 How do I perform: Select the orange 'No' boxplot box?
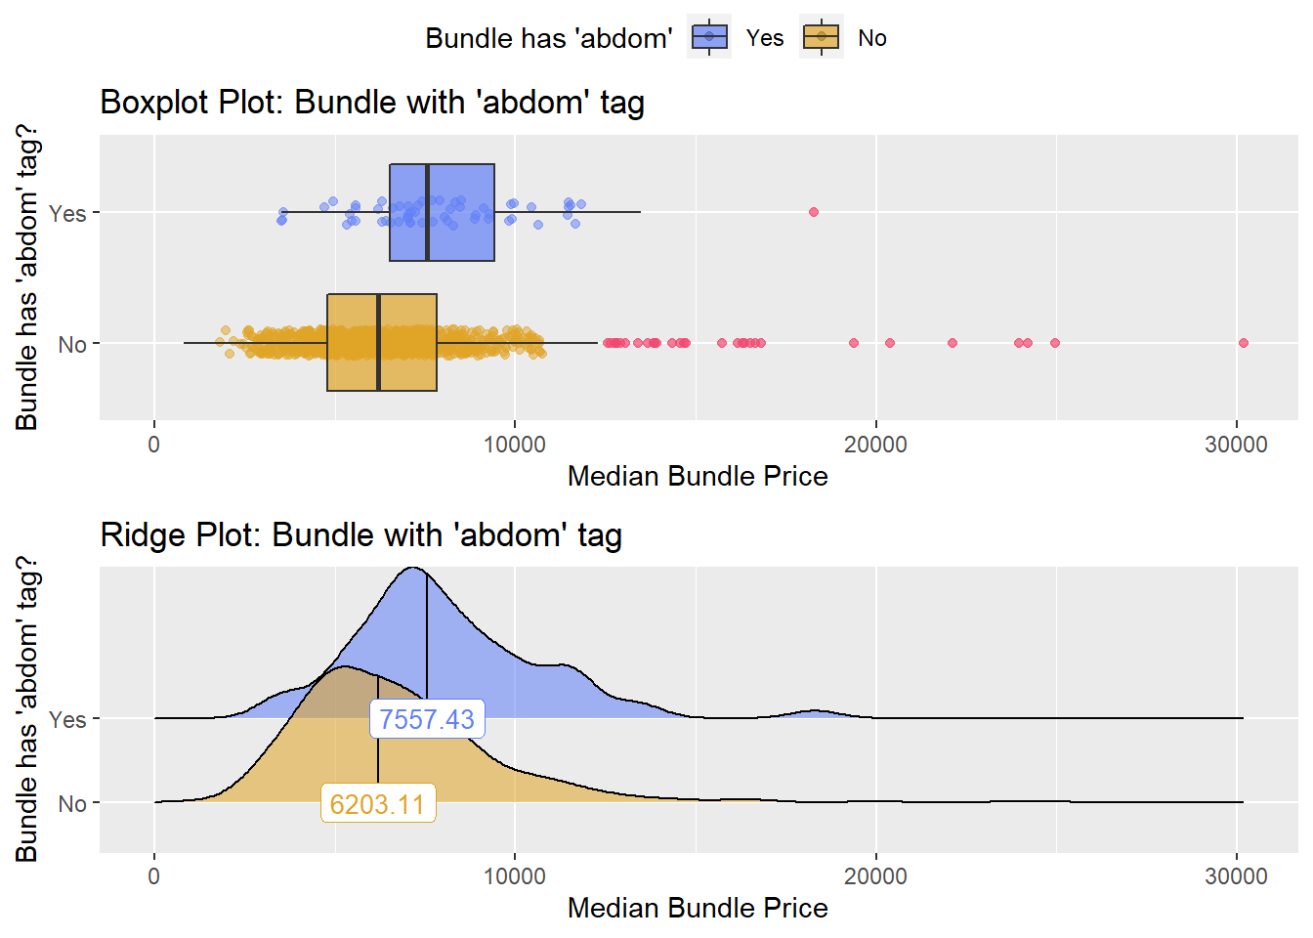pyautogui.click(x=382, y=343)
